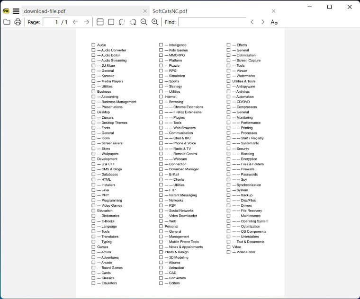The width and height of the screenshot is (360, 299).
Task: Click the 'Board Games' text
Action: pyautogui.click(x=112, y=268)
